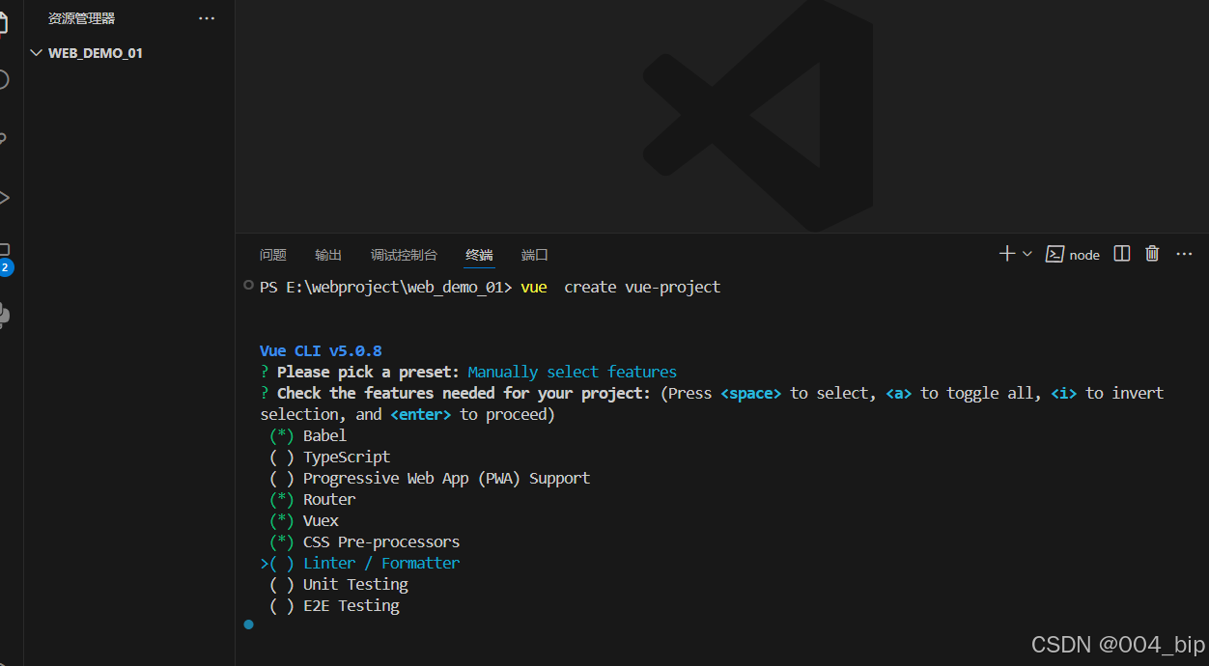Check the Progressive Web App Support marker
Viewport: 1209px width, 666px height.
click(282, 479)
